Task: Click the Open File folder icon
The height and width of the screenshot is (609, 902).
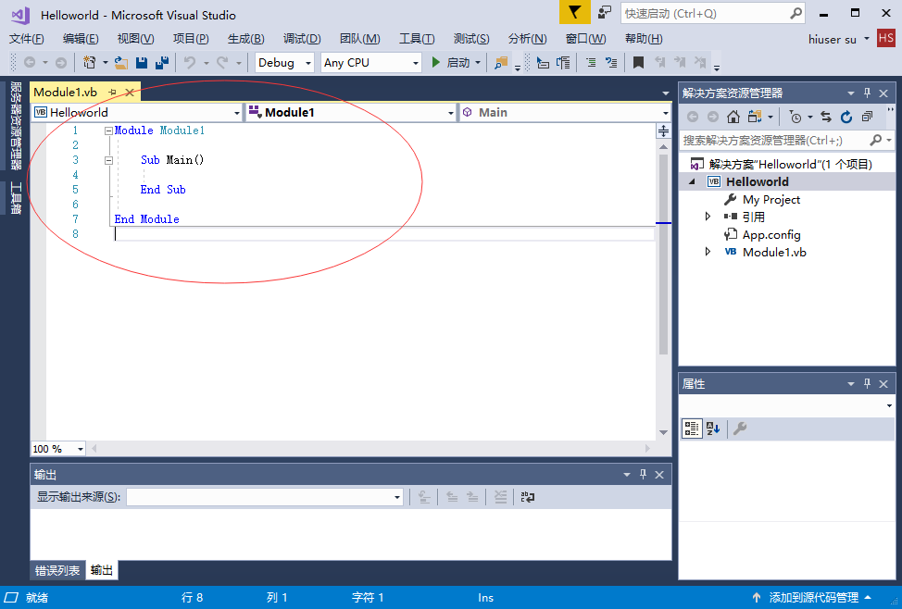Action: (x=120, y=62)
